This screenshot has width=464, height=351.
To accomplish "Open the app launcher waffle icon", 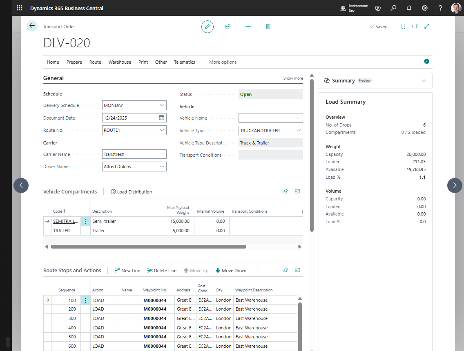I will pos(20,8).
